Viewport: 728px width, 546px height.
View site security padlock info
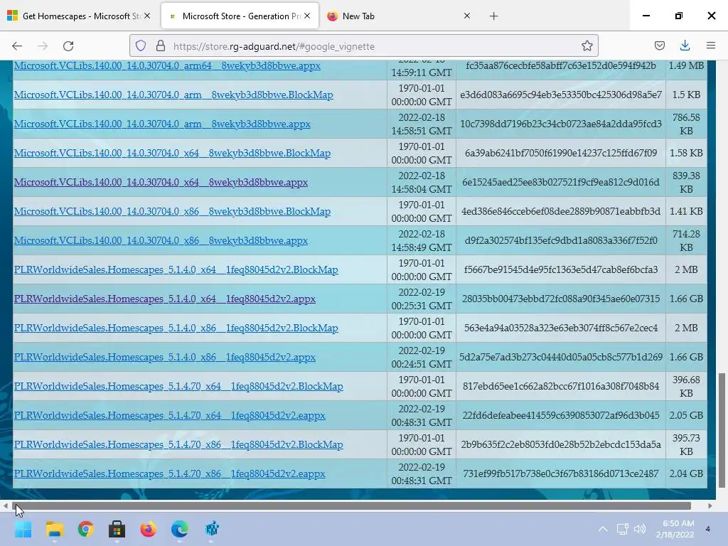(x=161, y=45)
